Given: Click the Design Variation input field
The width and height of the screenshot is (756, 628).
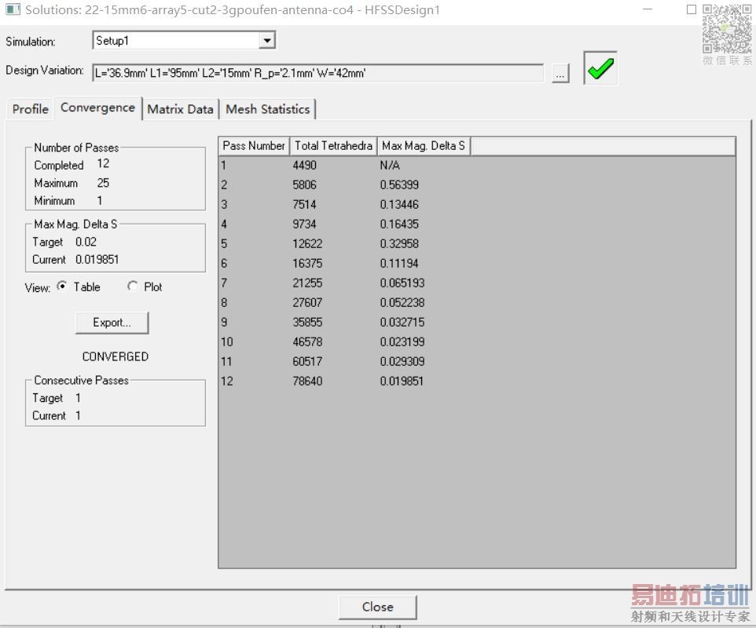Looking at the screenshot, I should 317,73.
